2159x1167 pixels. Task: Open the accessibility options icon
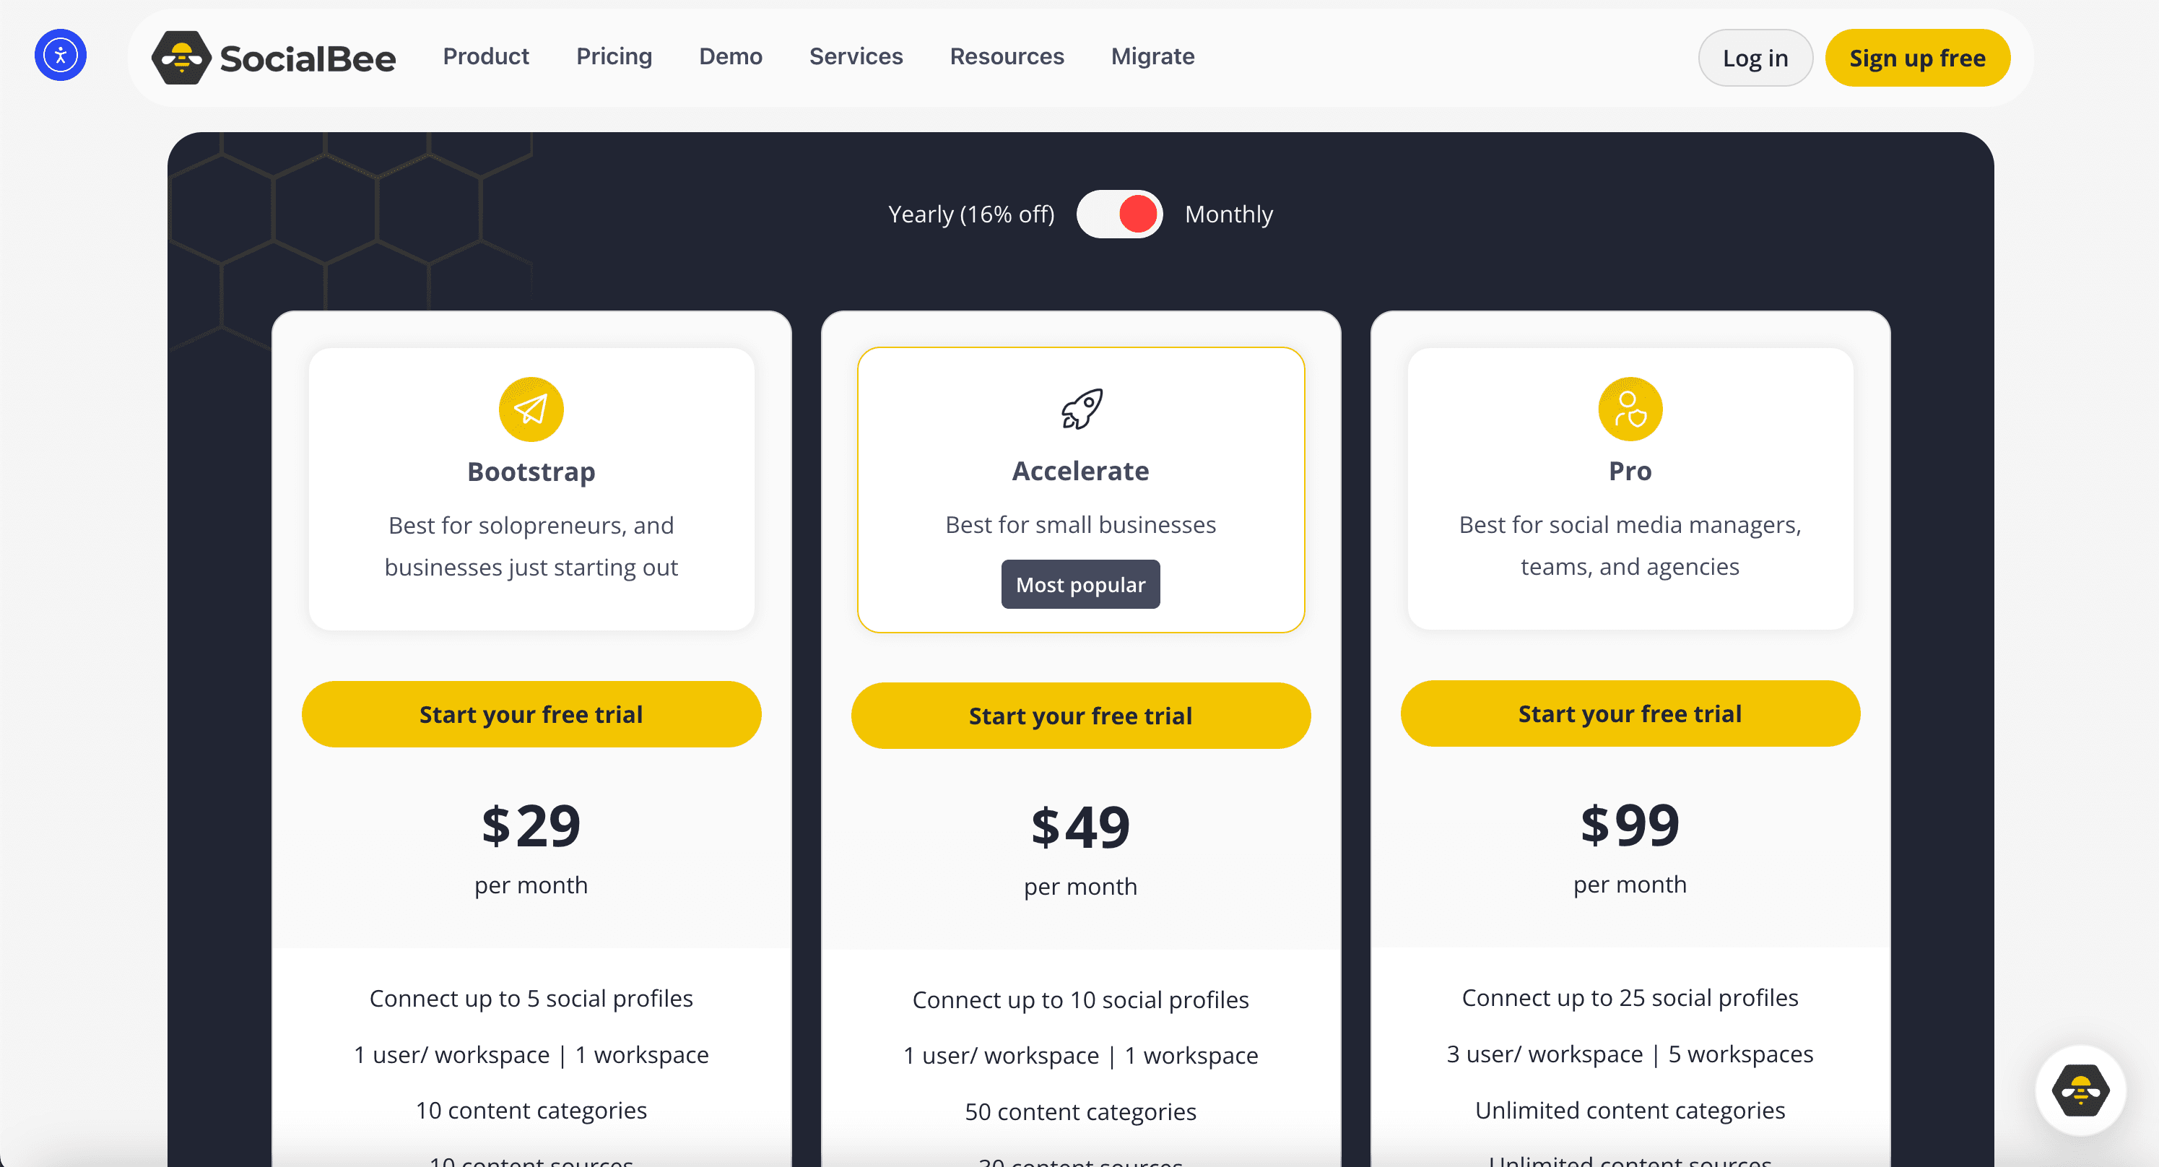point(61,56)
